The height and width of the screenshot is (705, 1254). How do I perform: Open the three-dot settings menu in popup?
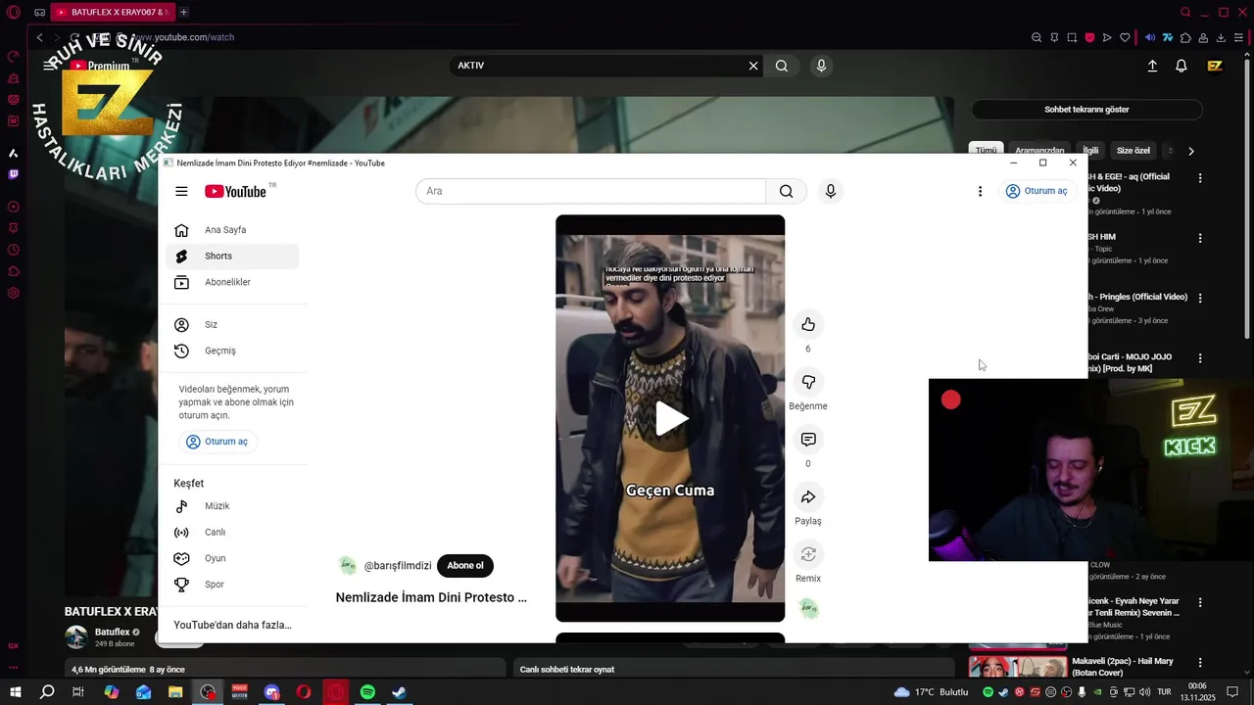point(980,191)
